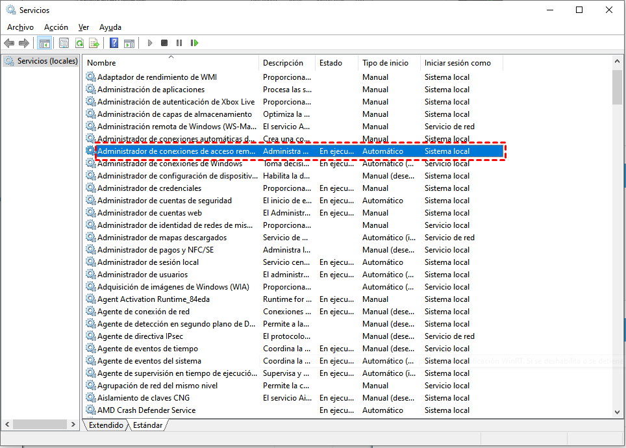Click the list's scroll down arrow
Image resolution: width=626 pixels, height=448 pixels.
coord(617,412)
